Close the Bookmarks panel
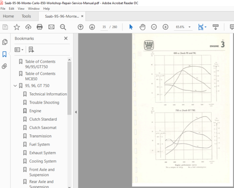Image resolution: width=234 pixels, height=188 pixels. click(x=66, y=38)
